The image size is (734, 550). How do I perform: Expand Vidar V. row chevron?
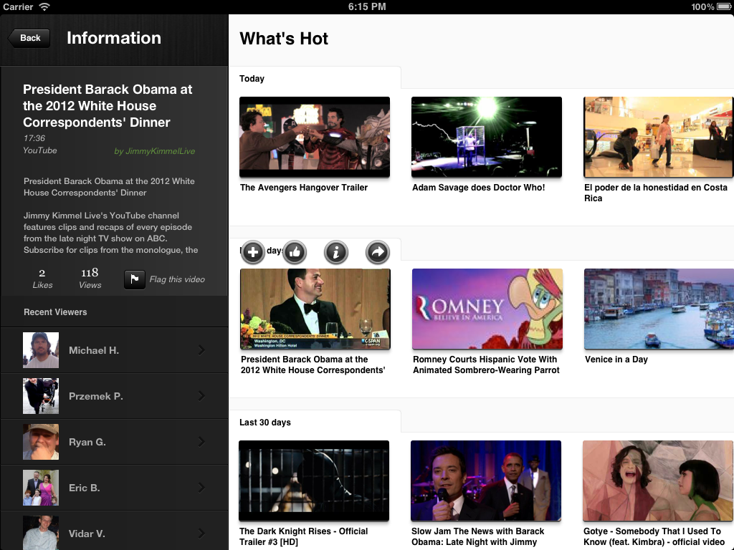tap(201, 533)
